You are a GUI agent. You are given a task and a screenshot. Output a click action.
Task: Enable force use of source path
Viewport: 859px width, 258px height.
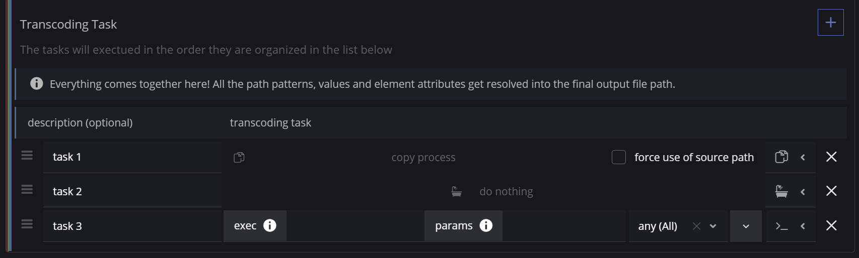619,157
